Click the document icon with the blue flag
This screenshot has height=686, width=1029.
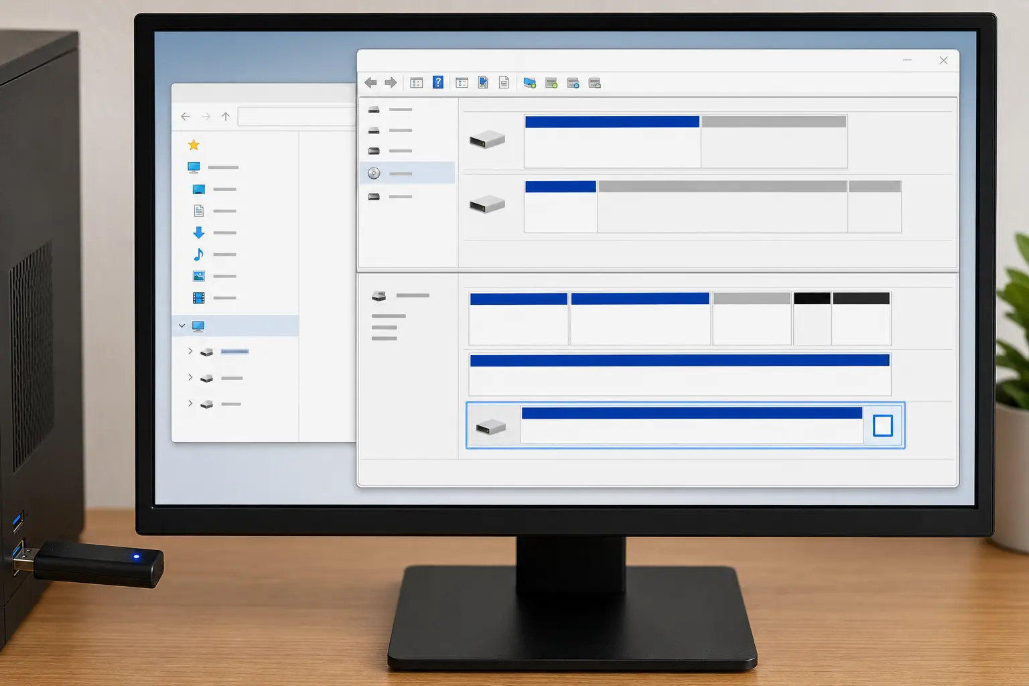[x=483, y=82]
